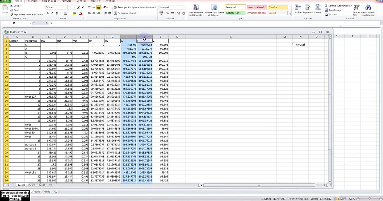The image size is (383, 201).
Task: Switch to Page Break Preview in status bar
Action: coord(345,199)
